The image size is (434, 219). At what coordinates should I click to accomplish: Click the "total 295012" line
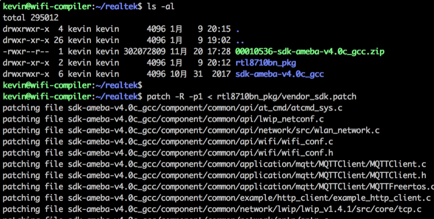point(31,18)
